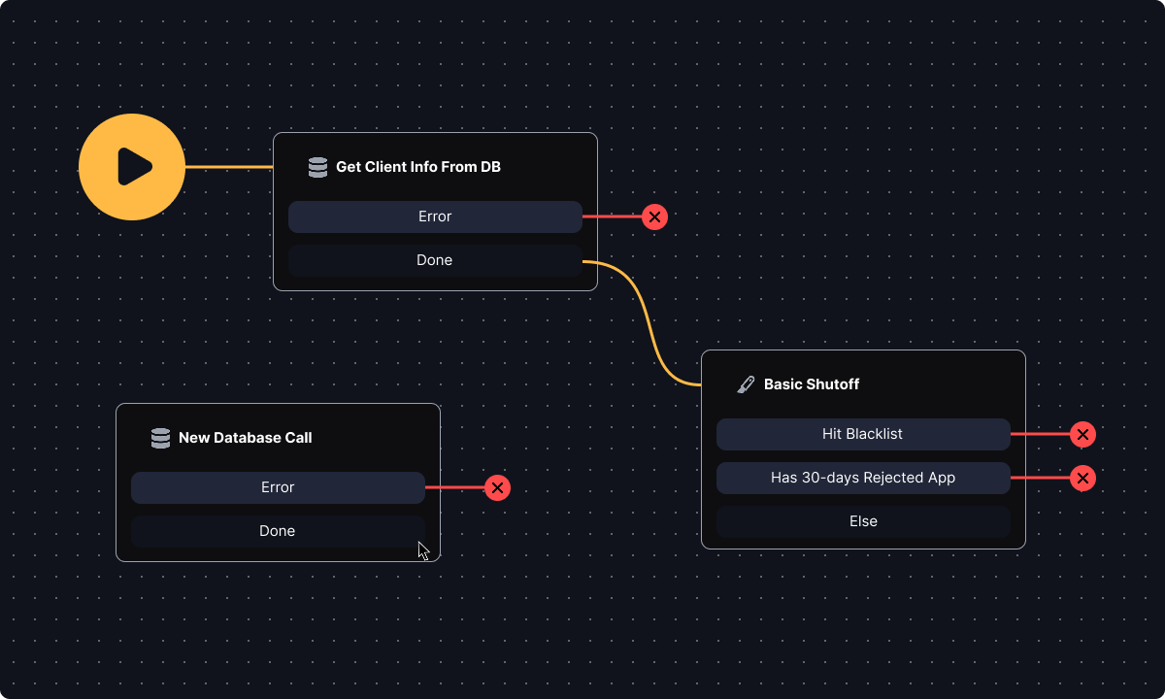Select the Error output on Get Client Info From DB
This screenshot has width=1165, height=699.
click(434, 216)
